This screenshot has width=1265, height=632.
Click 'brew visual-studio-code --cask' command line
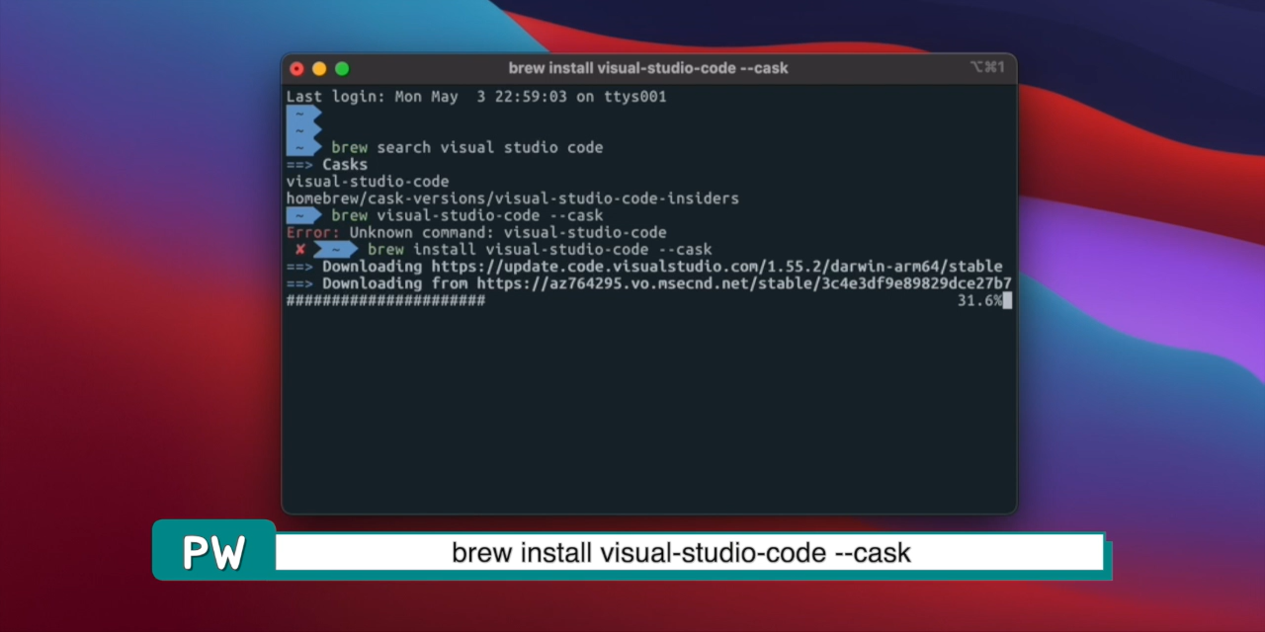point(466,215)
